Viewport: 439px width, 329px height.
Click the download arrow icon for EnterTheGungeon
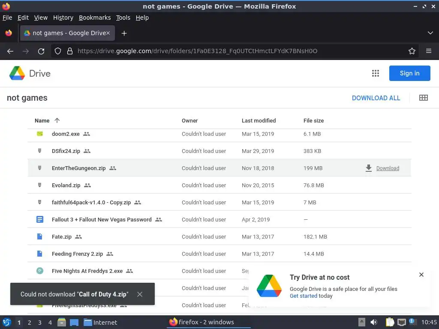click(x=369, y=168)
